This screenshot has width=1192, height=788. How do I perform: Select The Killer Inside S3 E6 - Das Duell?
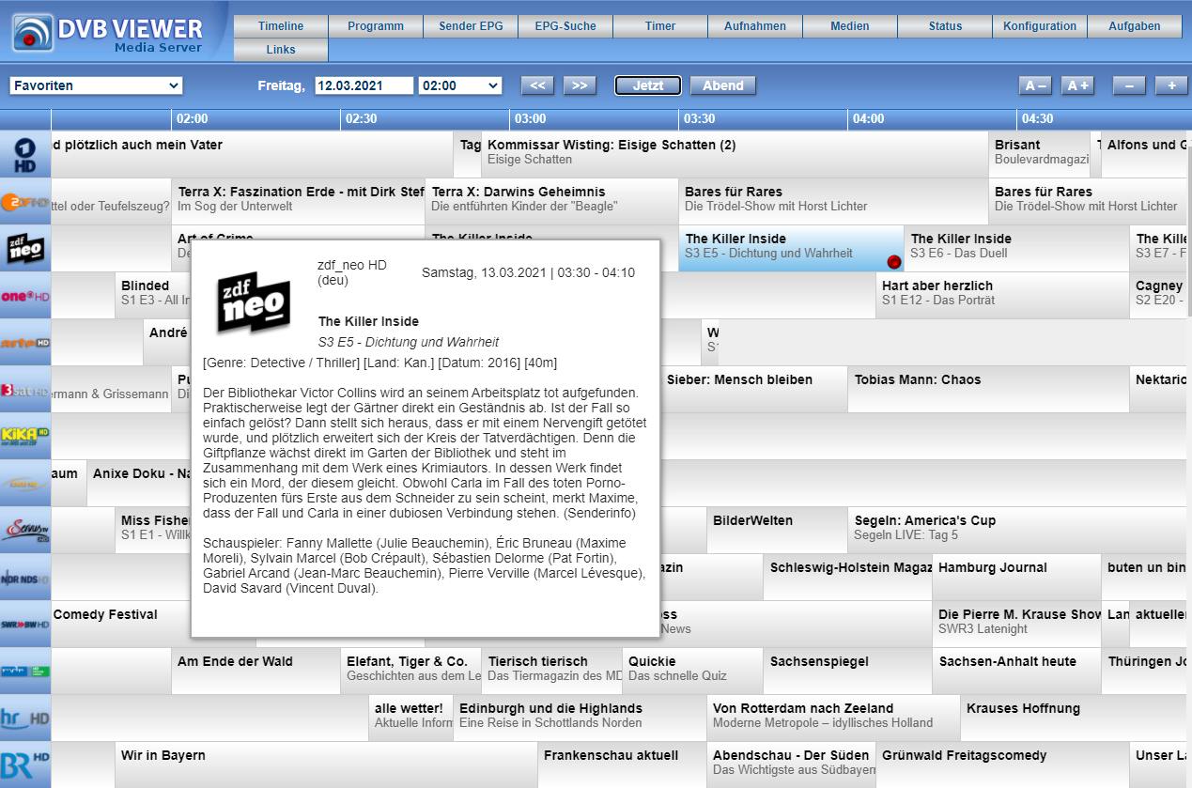1016,248
